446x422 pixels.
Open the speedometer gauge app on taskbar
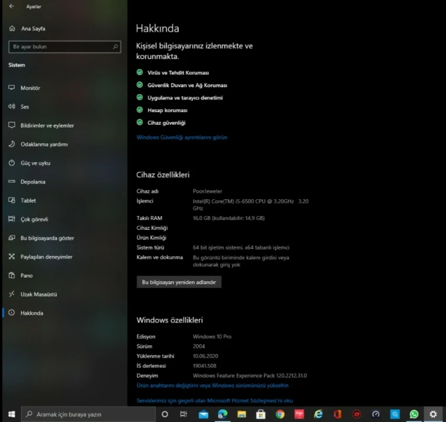tap(376, 414)
